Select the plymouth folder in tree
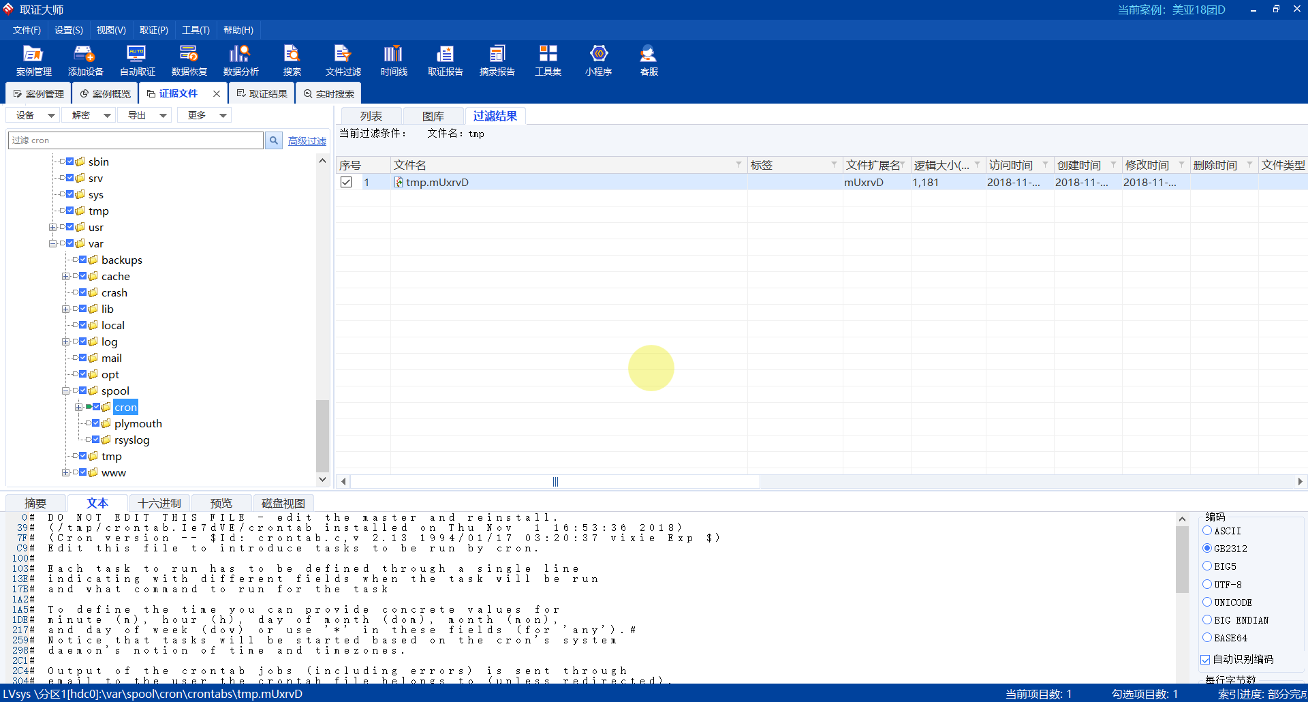Viewport: 1308px width, 702px height. point(138,423)
